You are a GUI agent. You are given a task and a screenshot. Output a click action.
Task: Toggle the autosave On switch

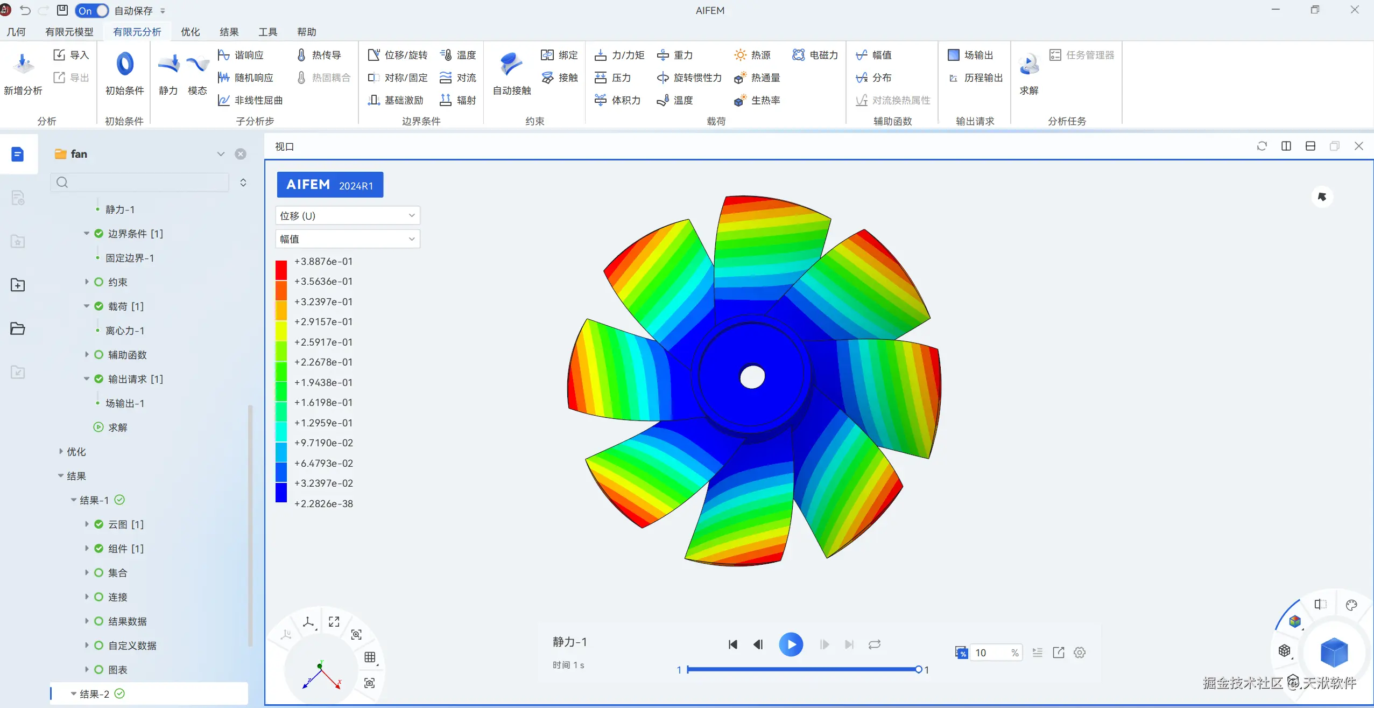[92, 11]
